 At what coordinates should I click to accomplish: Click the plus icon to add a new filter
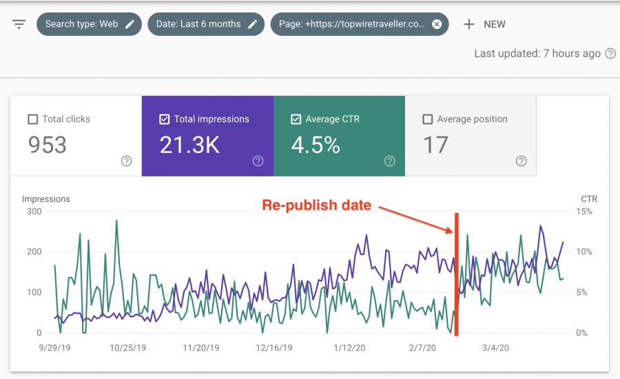tap(469, 24)
